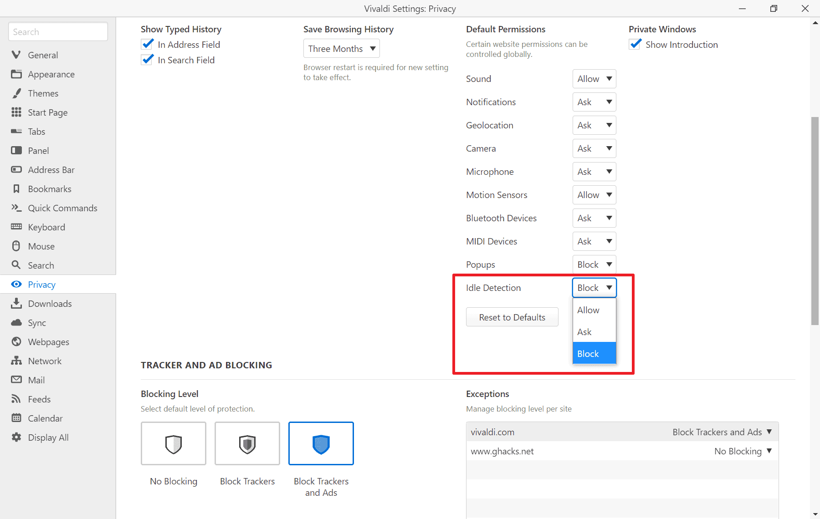Image resolution: width=820 pixels, height=519 pixels.
Task: Select the Block Trackers shield icon
Action: (x=247, y=444)
